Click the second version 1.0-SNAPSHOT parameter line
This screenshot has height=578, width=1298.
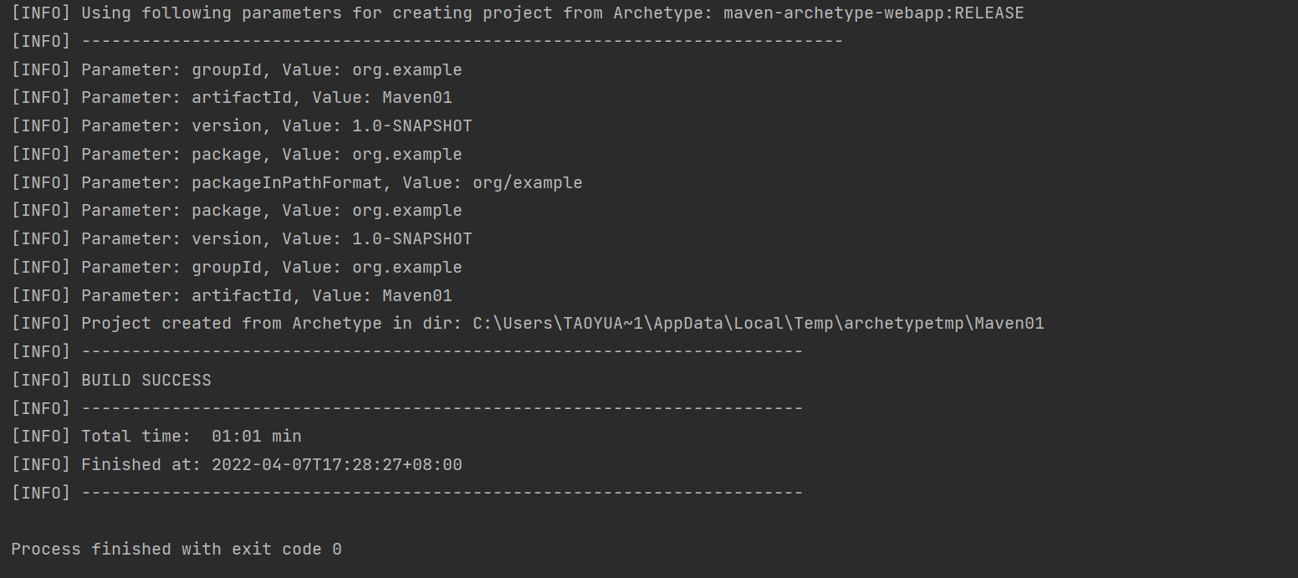[x=276, y=239]
